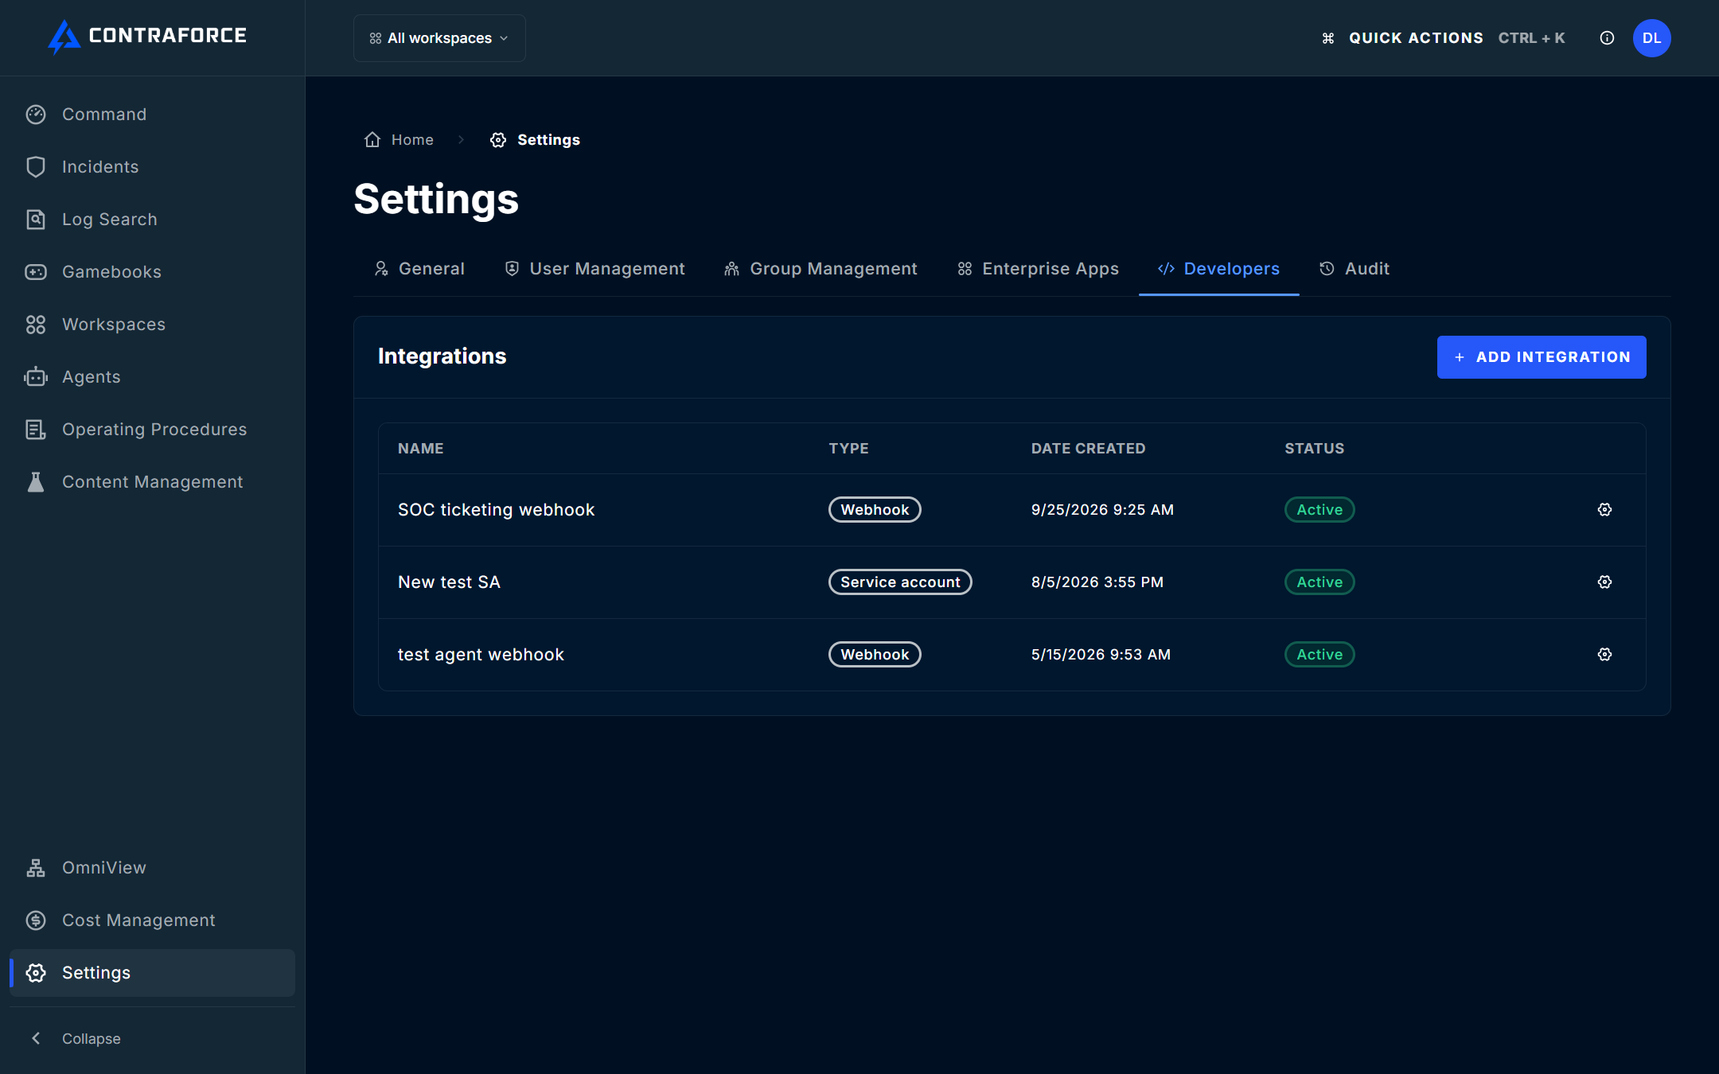Click the info icon in top bar

tap(1607, 38)
